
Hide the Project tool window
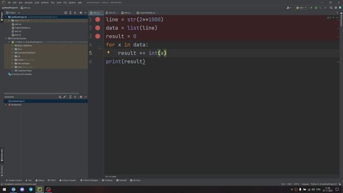(x=86, y=13)
